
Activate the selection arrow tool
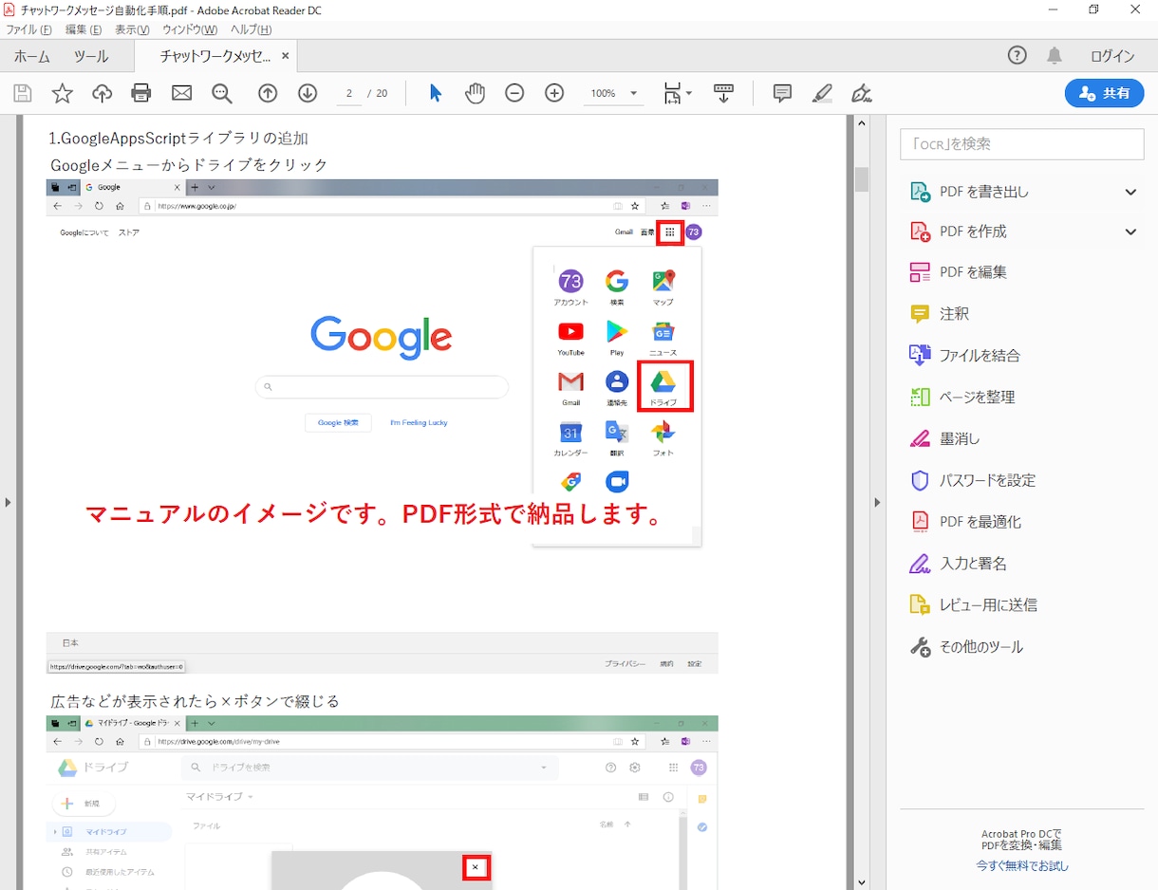[x=436, y=93]
